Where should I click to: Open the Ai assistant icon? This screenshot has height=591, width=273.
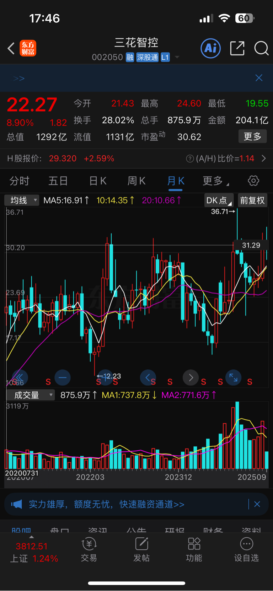click(x=211, y=48)
